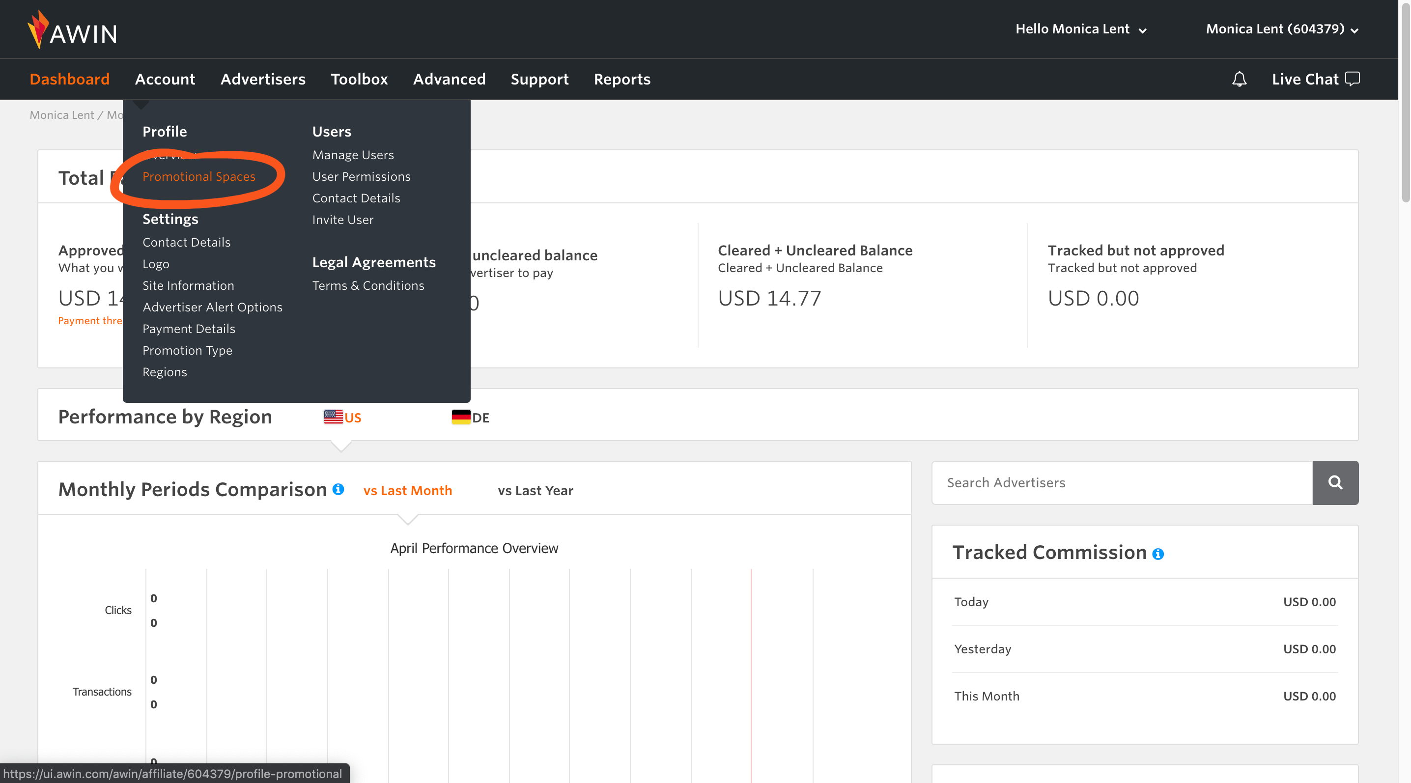
Task: Click Monthly Periods Comparison info icon
Action: [x=339, y=489]
